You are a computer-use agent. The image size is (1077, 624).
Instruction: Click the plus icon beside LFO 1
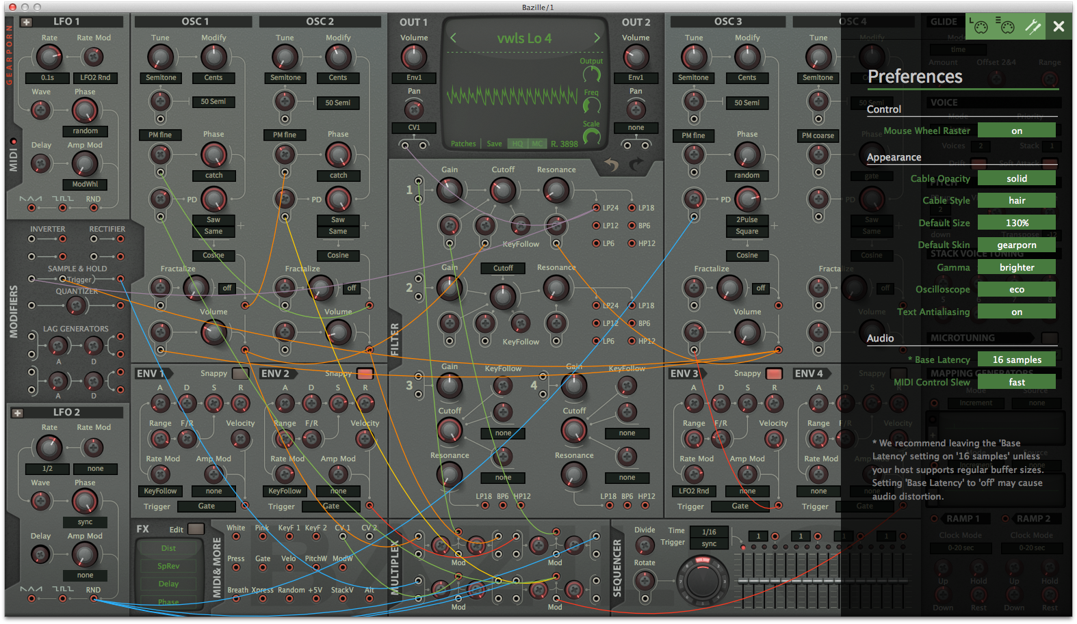coord(26,22)
